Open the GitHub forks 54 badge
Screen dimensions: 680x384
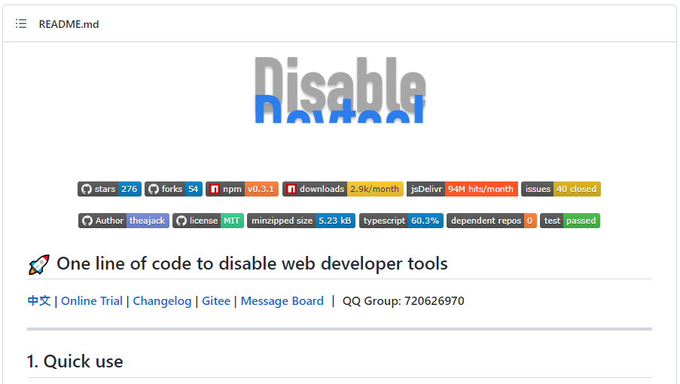[x=173, y=189]
